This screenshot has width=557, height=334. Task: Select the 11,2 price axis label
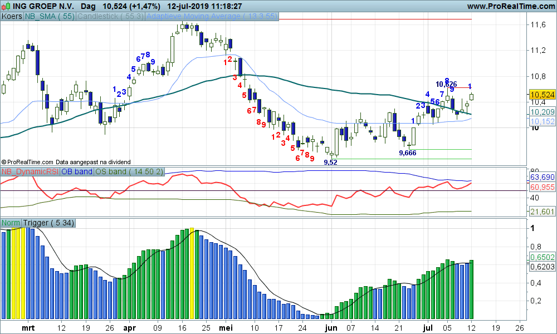(538, 51)
